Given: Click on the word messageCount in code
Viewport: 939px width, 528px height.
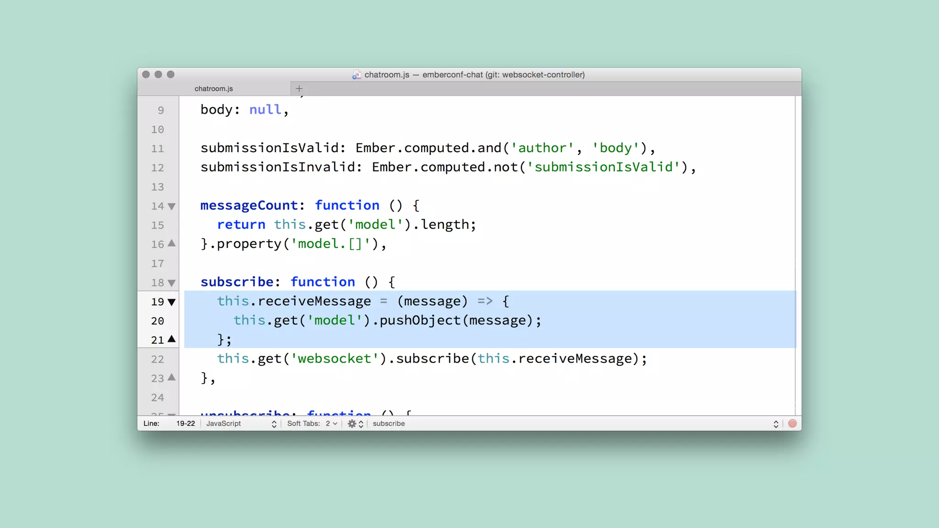Looking at the screenshot, I should point(249,205).
